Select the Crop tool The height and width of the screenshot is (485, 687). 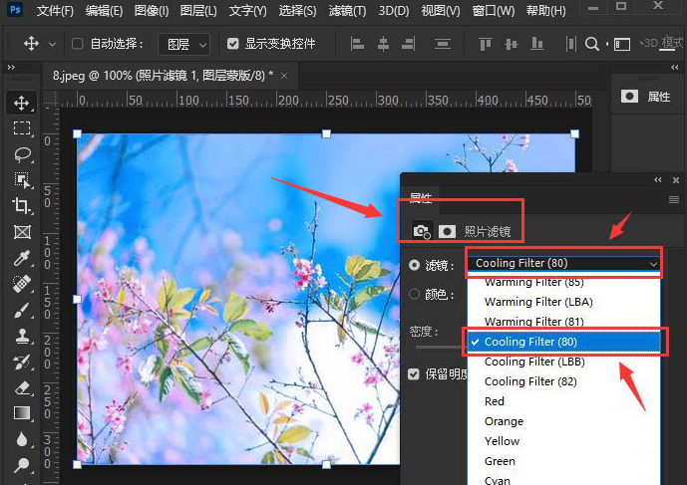tap(22, 206)
